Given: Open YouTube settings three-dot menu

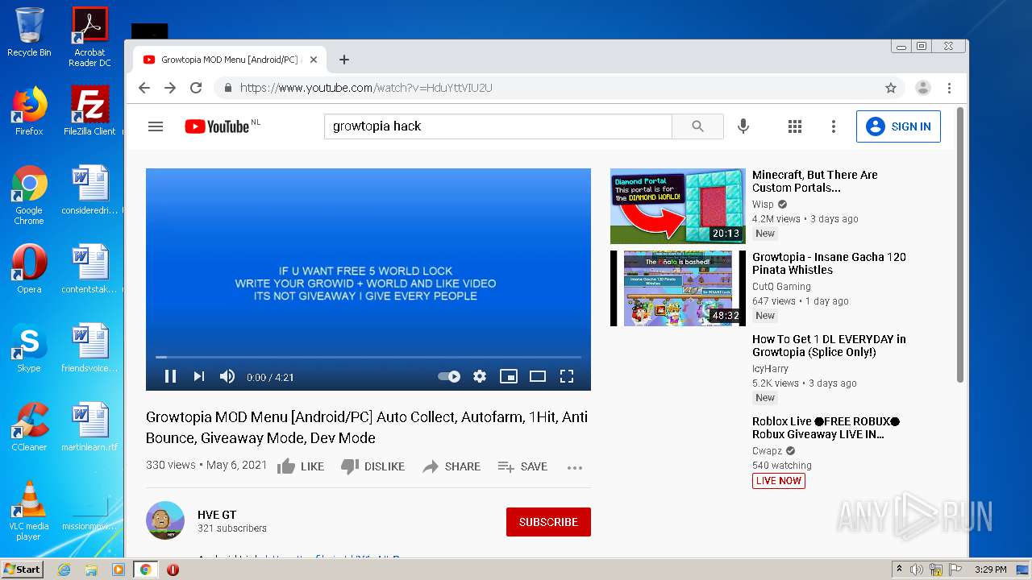Looking at the screenshot, I should click(x=834, y=126).
